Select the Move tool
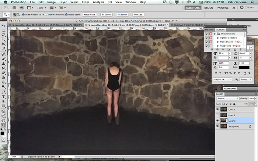The image size is (258, 161). click(3, 25)
